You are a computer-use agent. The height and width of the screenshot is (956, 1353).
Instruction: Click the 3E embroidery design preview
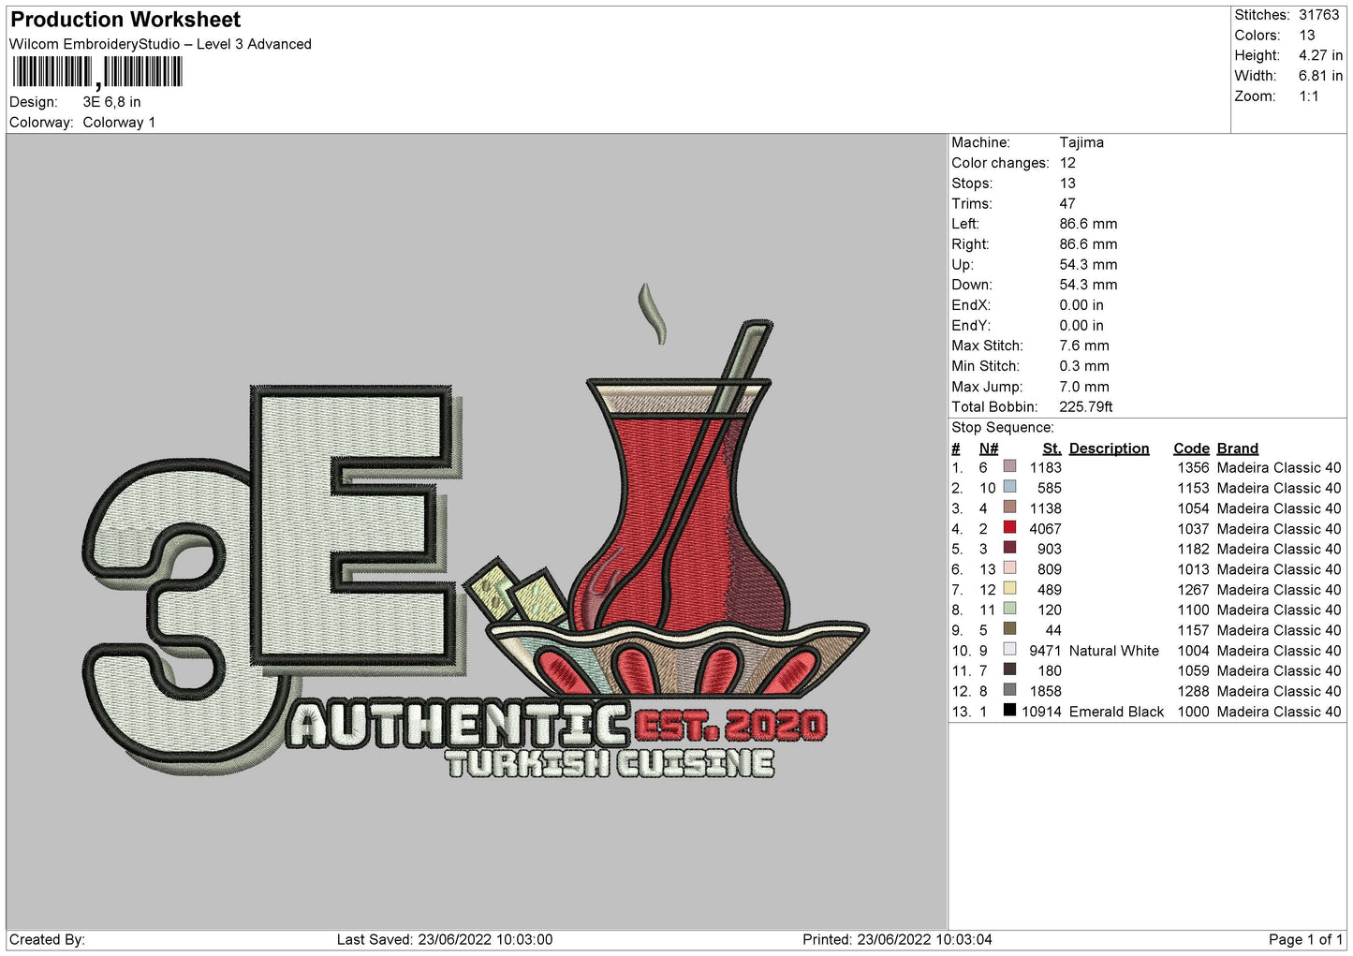(478, 532)
